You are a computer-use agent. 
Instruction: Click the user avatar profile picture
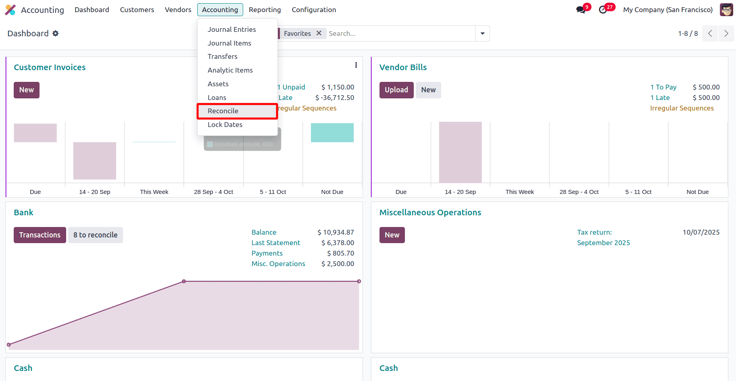tap(726, 10)
